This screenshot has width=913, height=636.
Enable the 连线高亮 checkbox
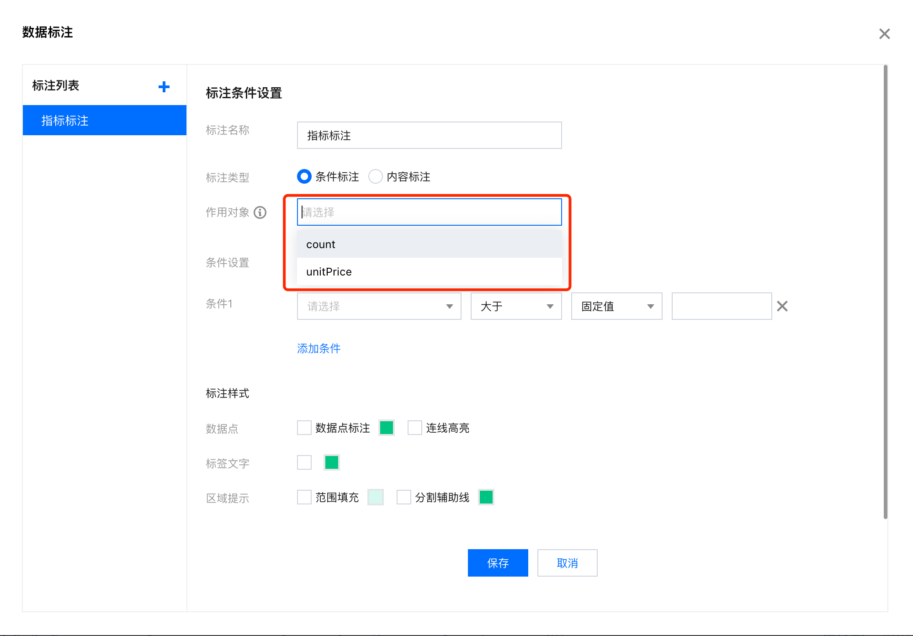(414, 428)
